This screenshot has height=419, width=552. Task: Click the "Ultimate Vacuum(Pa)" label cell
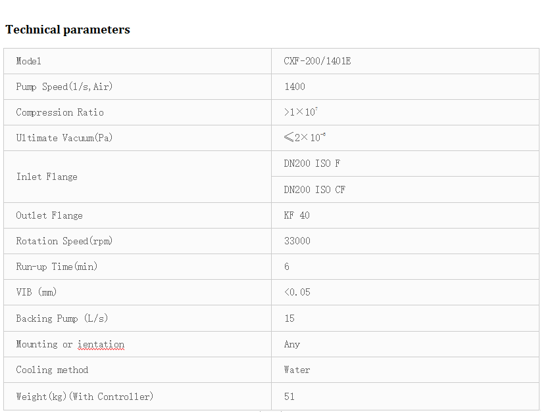point(64,138)
